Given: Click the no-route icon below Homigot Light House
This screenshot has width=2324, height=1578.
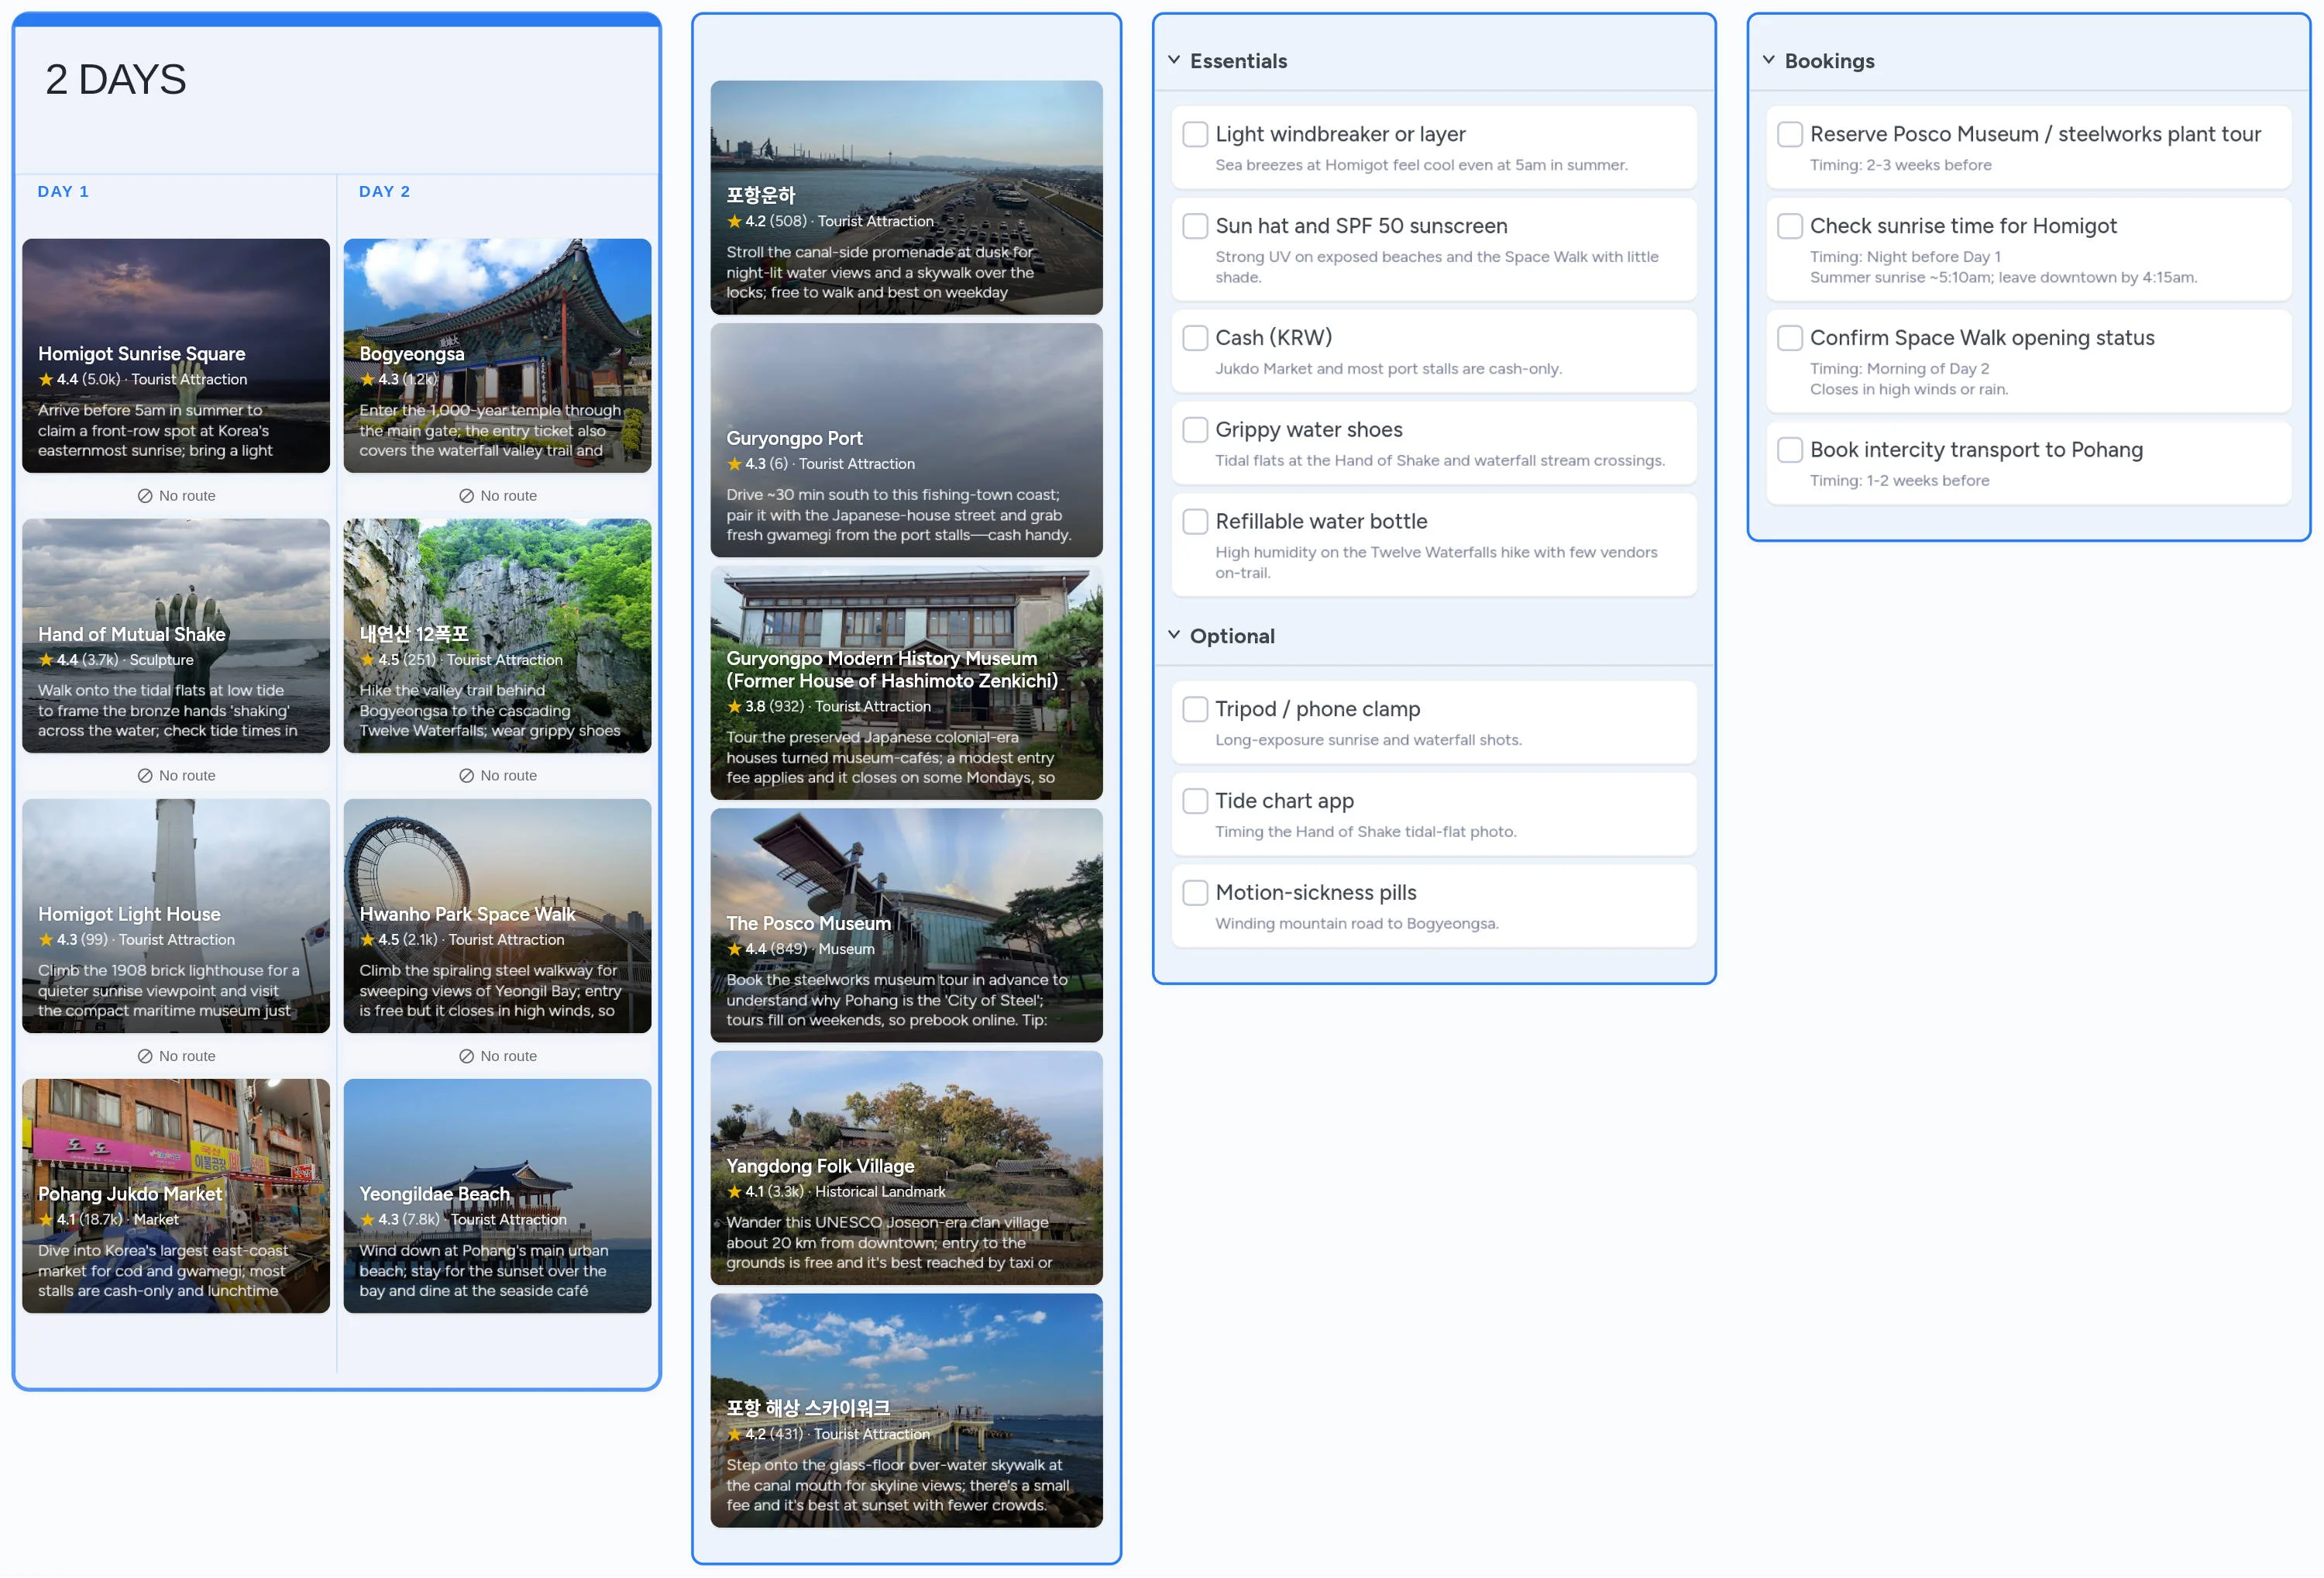Looking at the screenshot, I should coord(145,1056).
